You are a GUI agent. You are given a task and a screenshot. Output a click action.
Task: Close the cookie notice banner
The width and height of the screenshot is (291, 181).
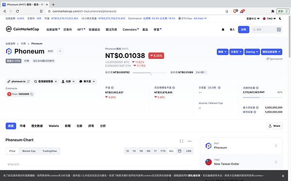click(x=283, y=176)
